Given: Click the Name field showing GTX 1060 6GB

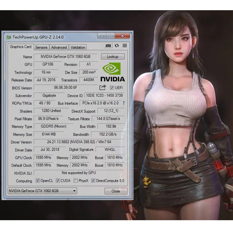Looking at the screenshot, I should click(66, 57).
